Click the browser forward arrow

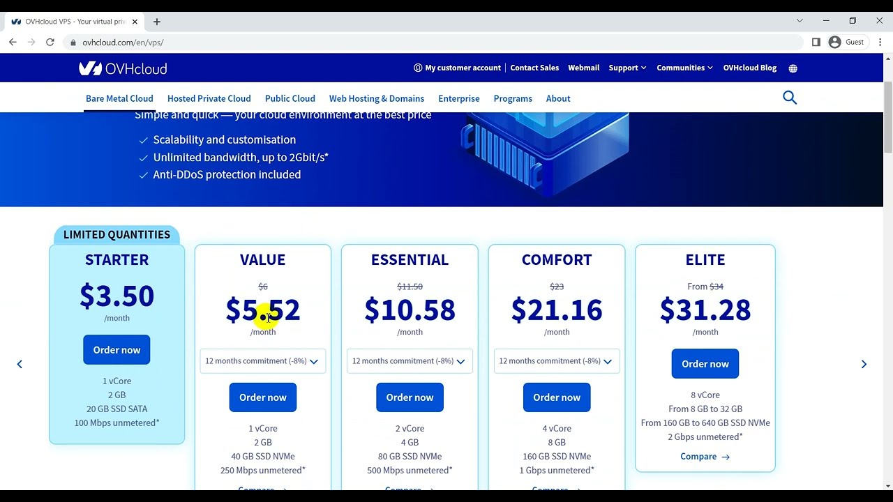pyautogui.click(x=31, y=42)
